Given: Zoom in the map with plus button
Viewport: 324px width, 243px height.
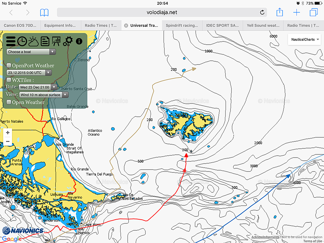Looking at the screenshot, I should click(8, 133).
